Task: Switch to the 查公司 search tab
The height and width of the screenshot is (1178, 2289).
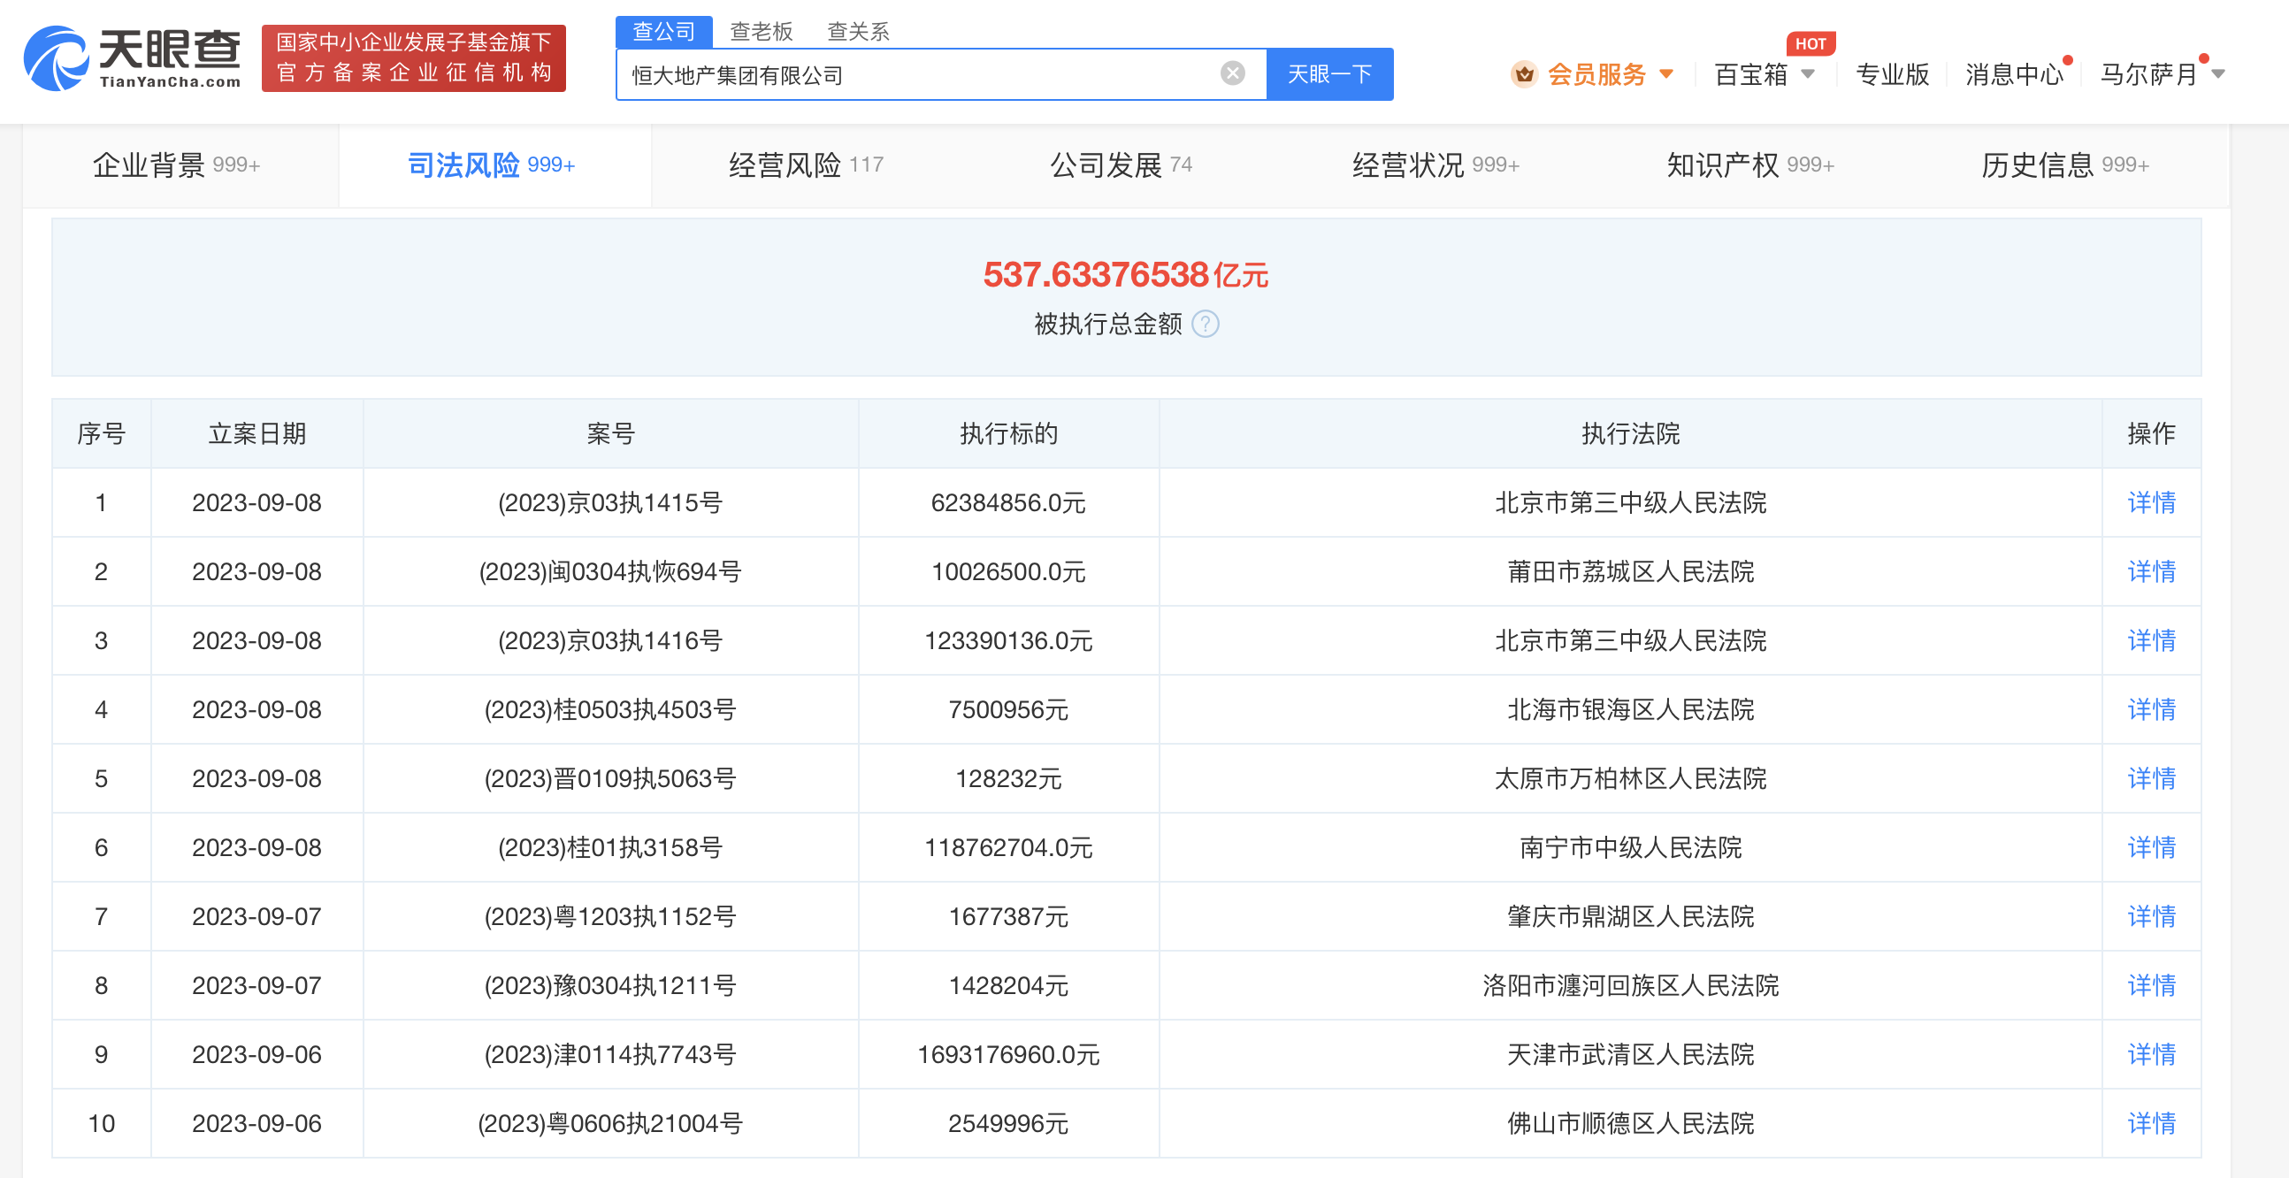Action: click(x=662, y=31)
